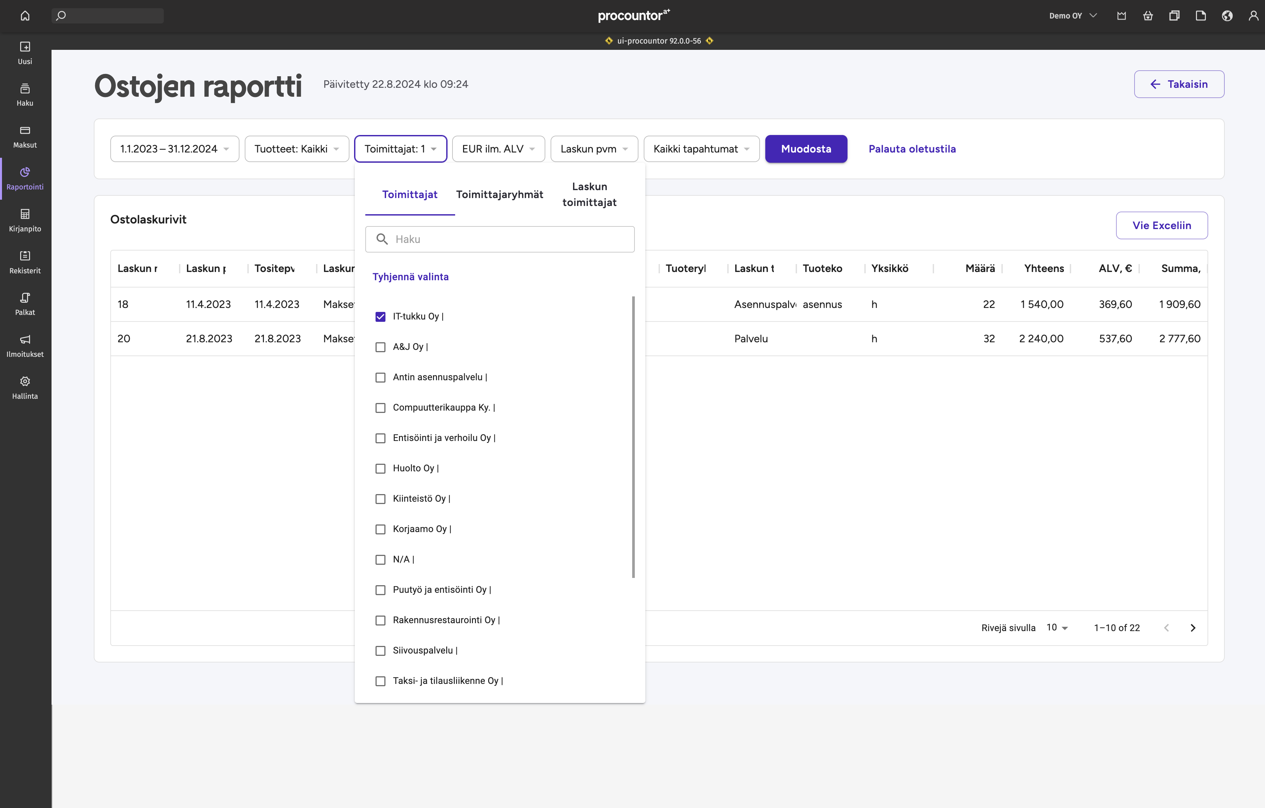Open the Kaikki tapahtumat dropdown
This screenshot has width=1265, height=808.
click(x=701, y=149)
